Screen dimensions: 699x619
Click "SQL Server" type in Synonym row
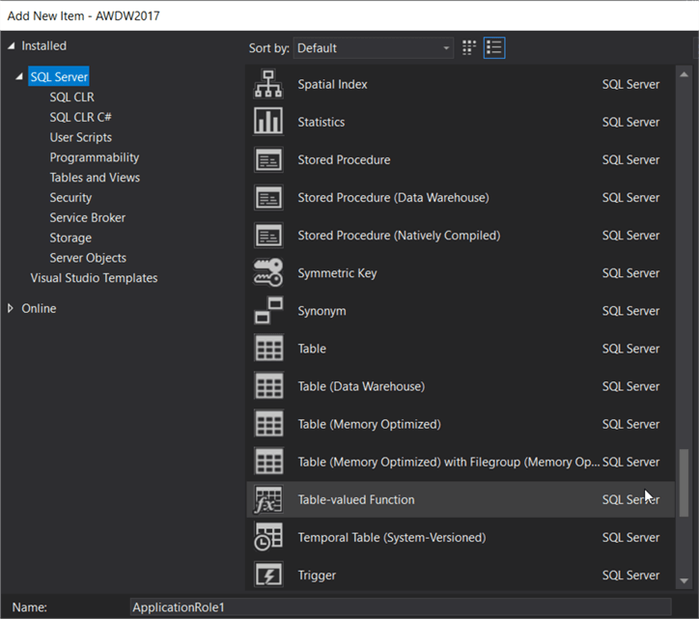click(x=630, y=311)
